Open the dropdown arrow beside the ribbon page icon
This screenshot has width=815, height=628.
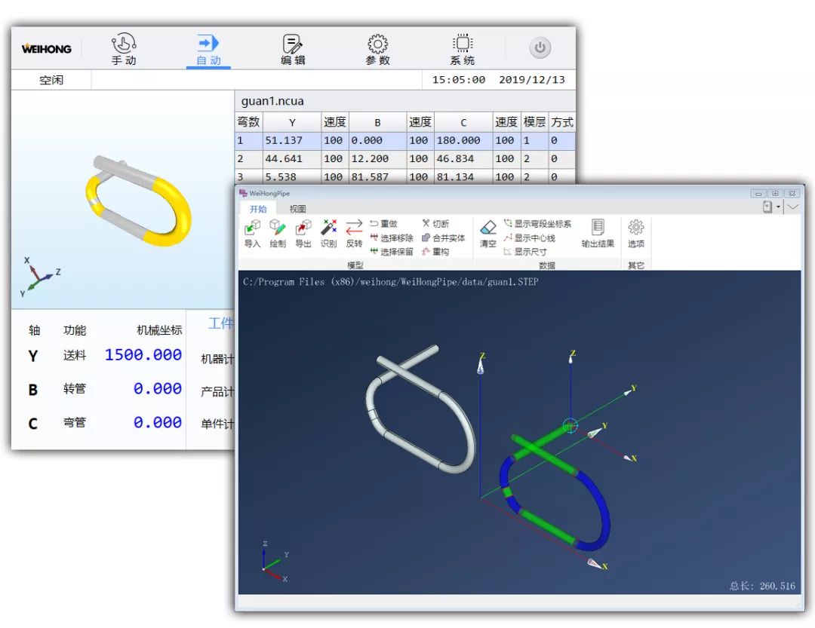coord(778,207)
